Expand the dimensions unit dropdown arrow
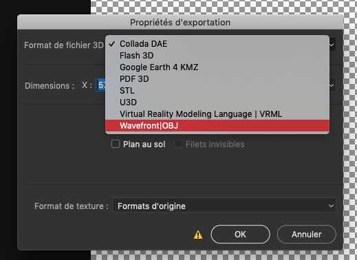Screen dimensions: 357x260 click(x=332, y=85)
